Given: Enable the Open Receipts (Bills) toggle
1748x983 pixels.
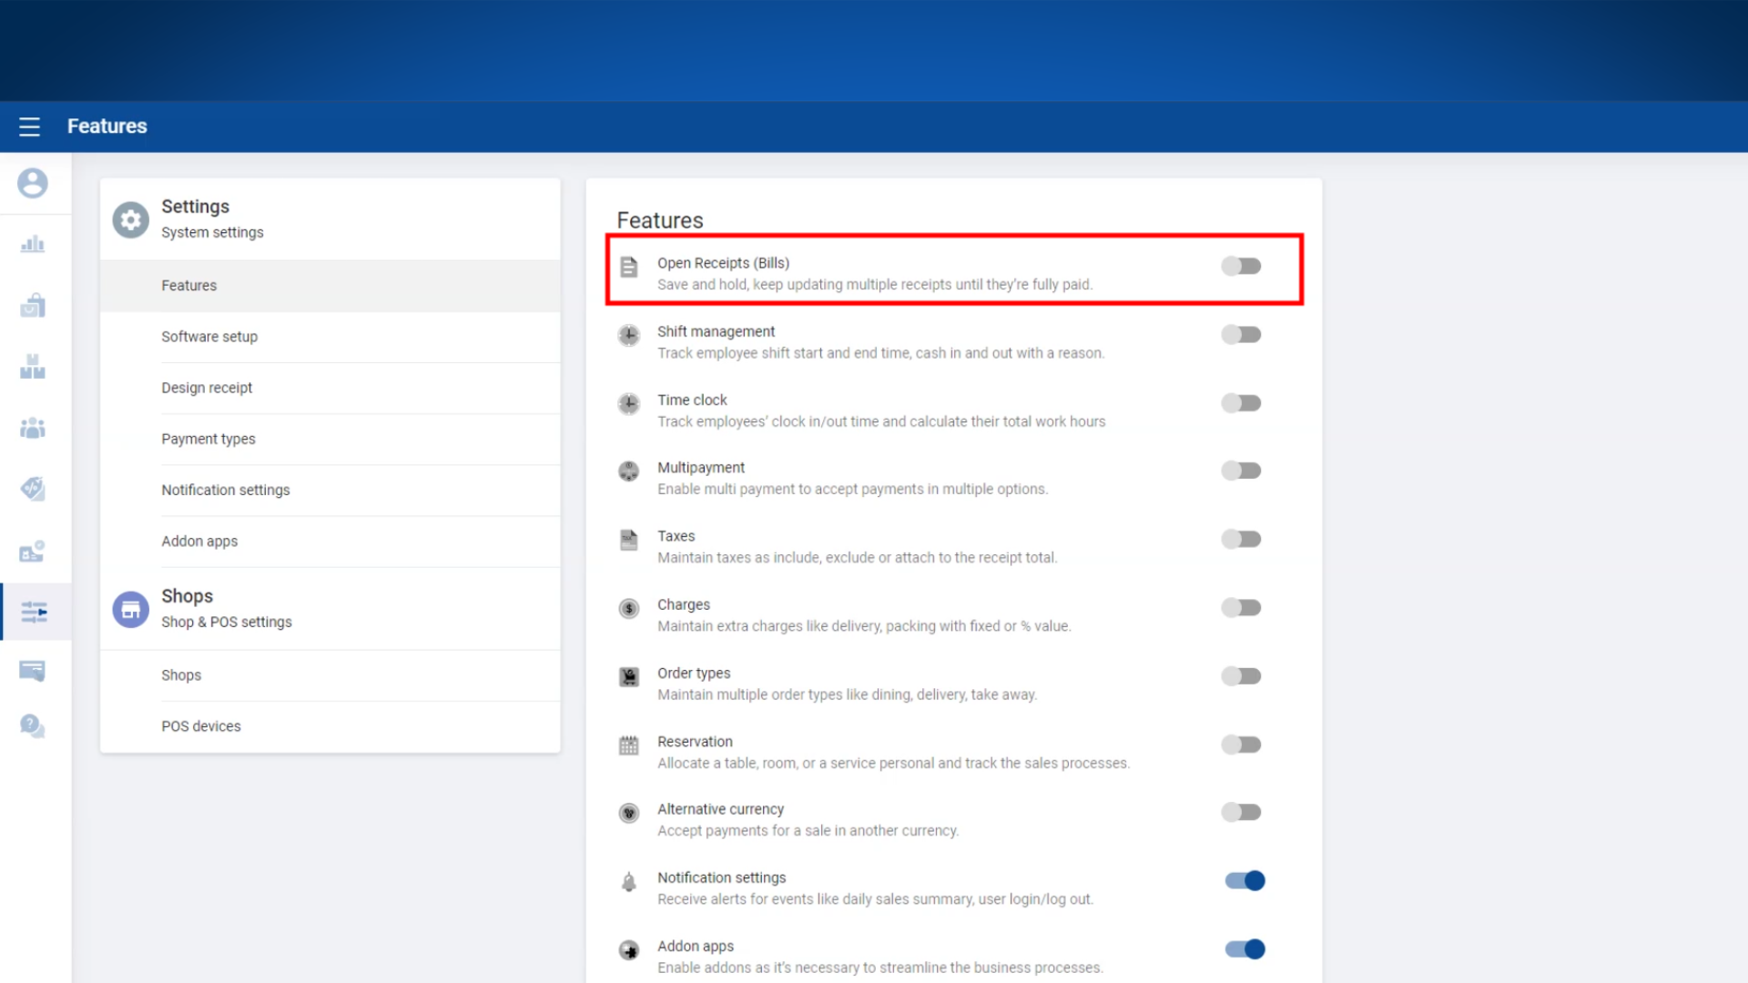Looking at the screenshot, I should 1242,266.
